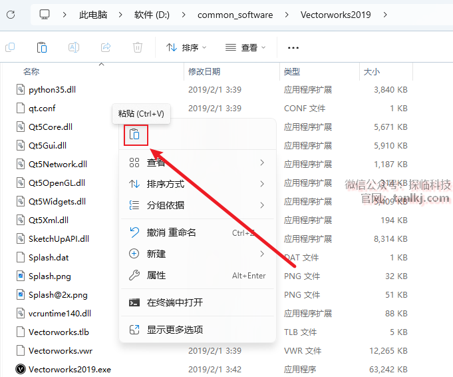
Task: Click the refresh icon beside the address bar
Action: pos(11,15)
